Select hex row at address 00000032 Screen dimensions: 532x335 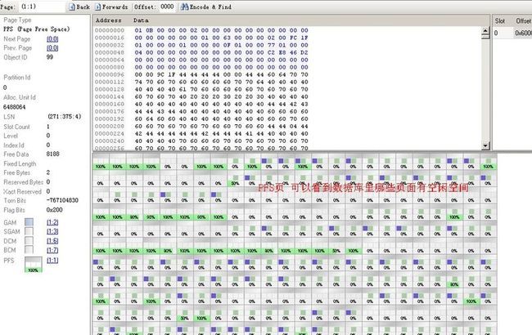tap(201, 45)
